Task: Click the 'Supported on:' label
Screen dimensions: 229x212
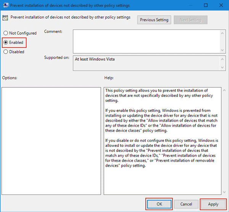Action: tap(56, 58)
